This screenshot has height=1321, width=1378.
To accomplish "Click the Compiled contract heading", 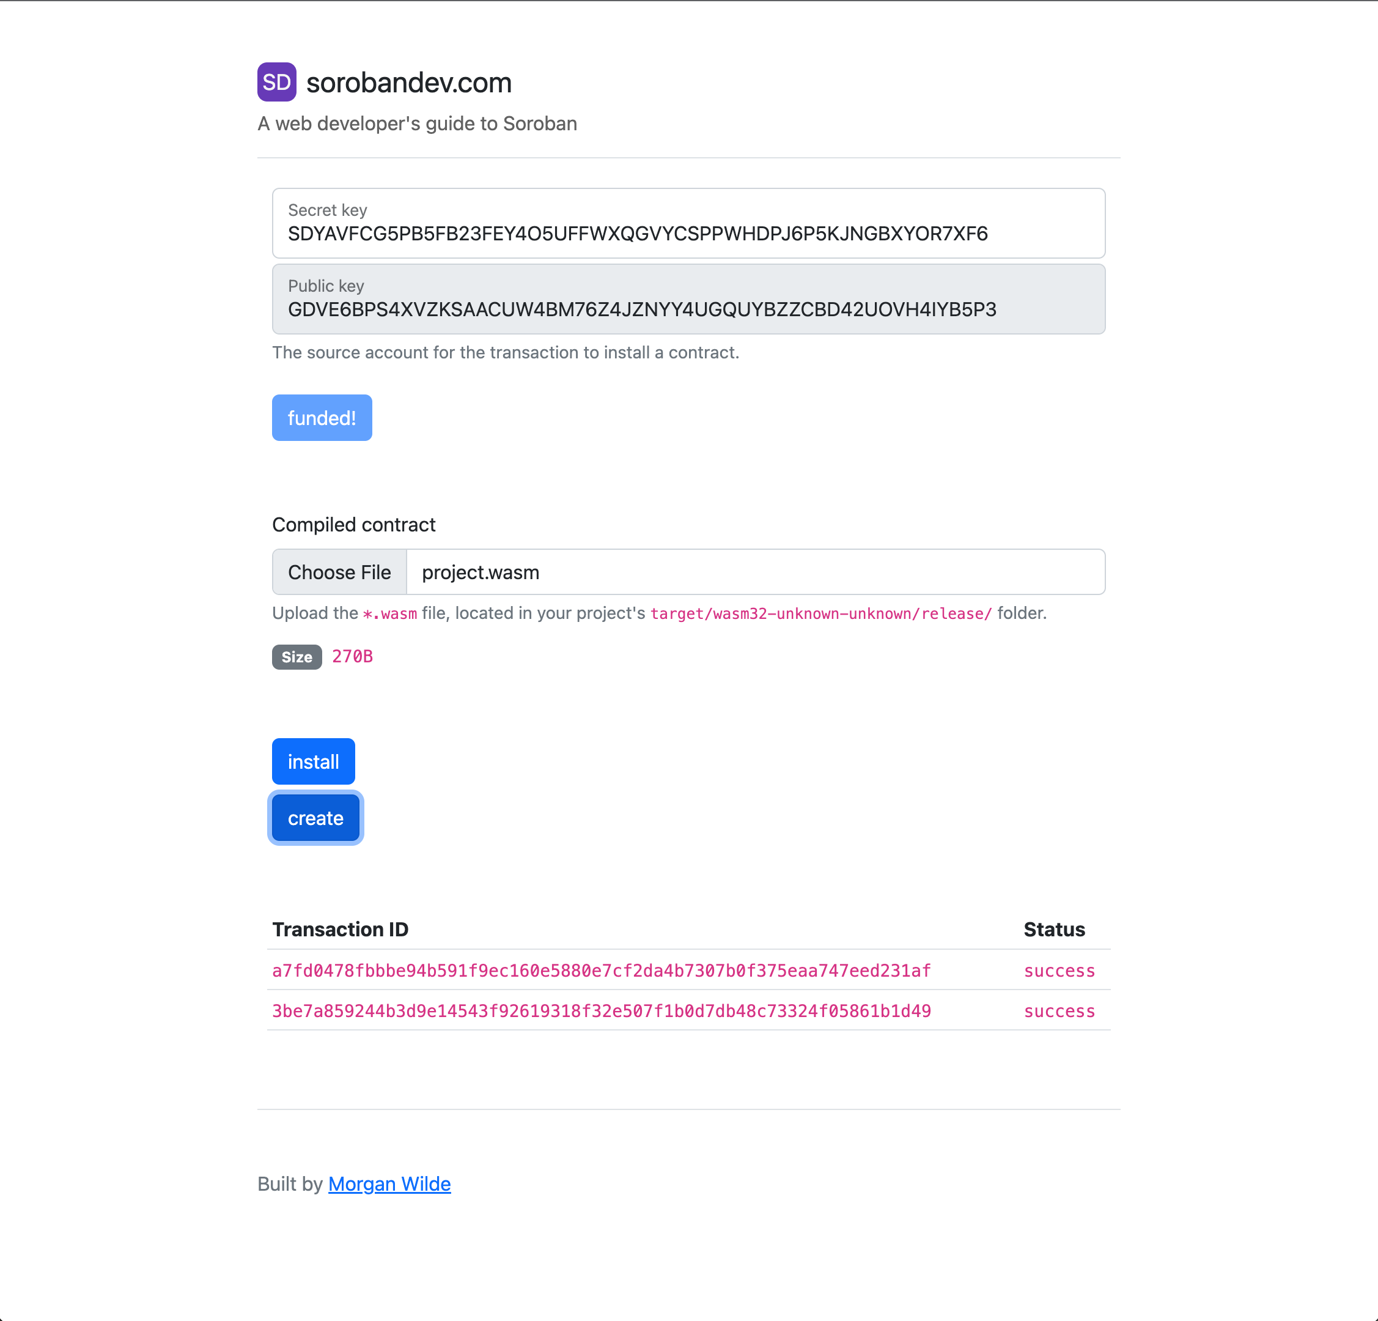I will (353, 524).
